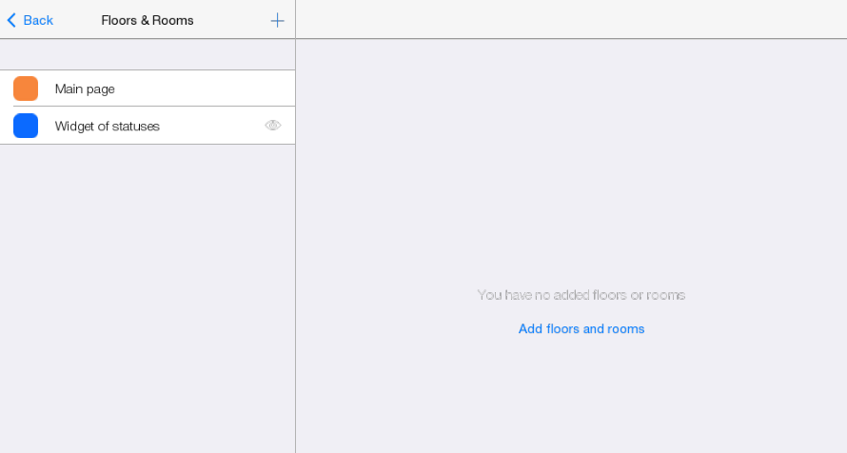
Task: Click the orange Main page color square
Action: tap(26, 89)
